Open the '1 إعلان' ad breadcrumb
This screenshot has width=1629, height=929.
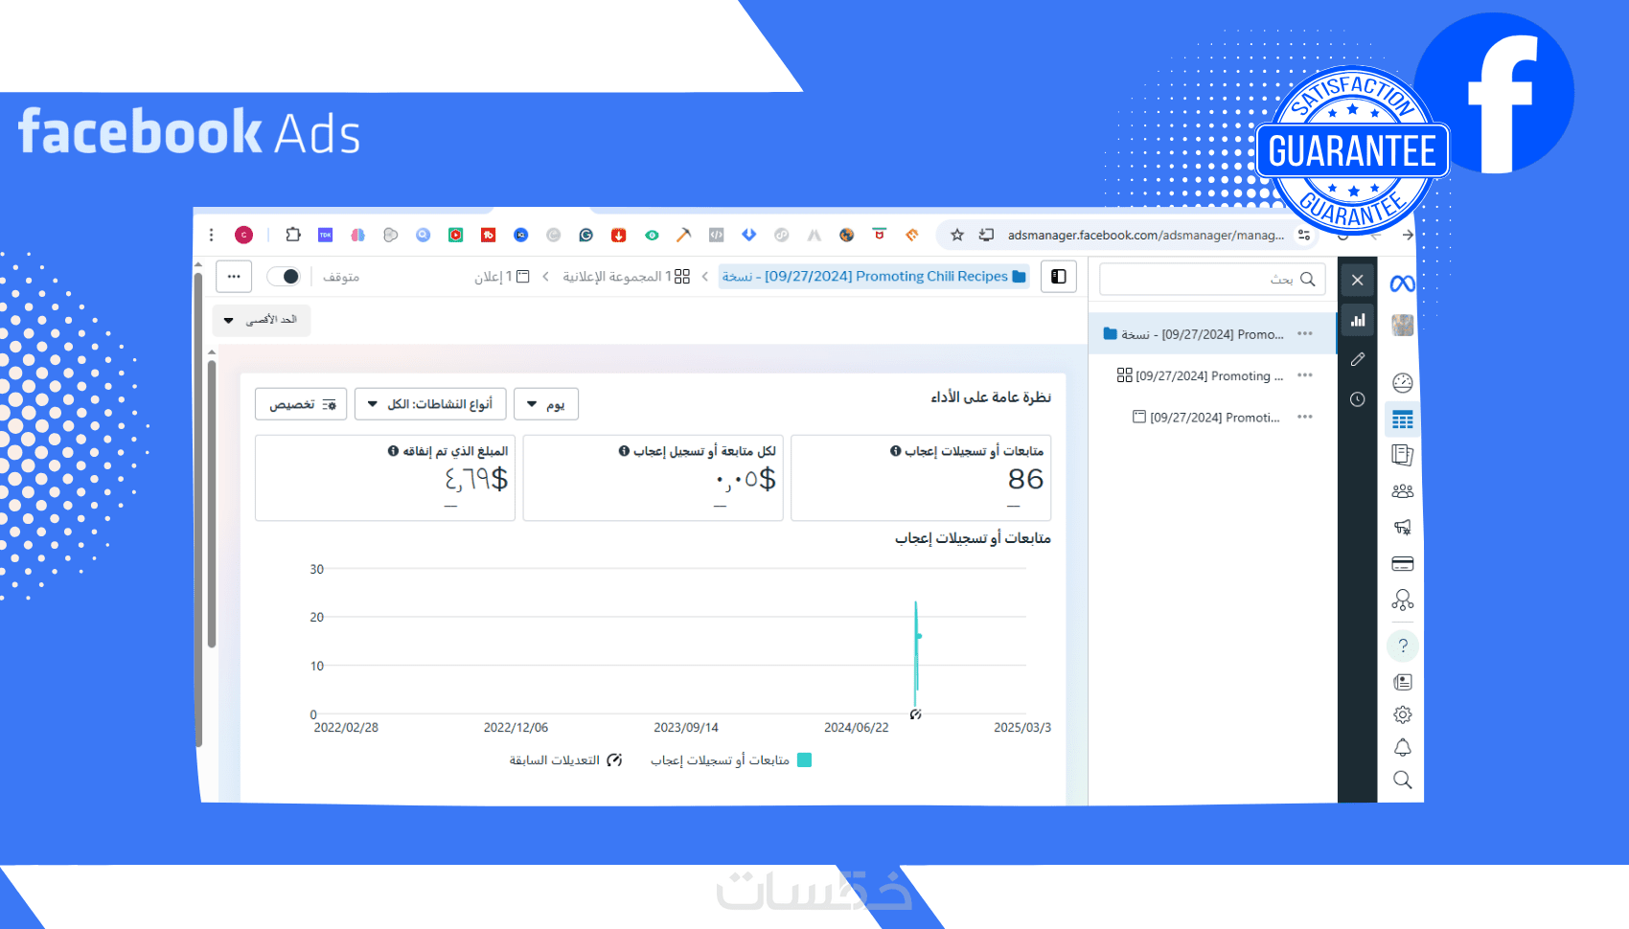[502, 277]
